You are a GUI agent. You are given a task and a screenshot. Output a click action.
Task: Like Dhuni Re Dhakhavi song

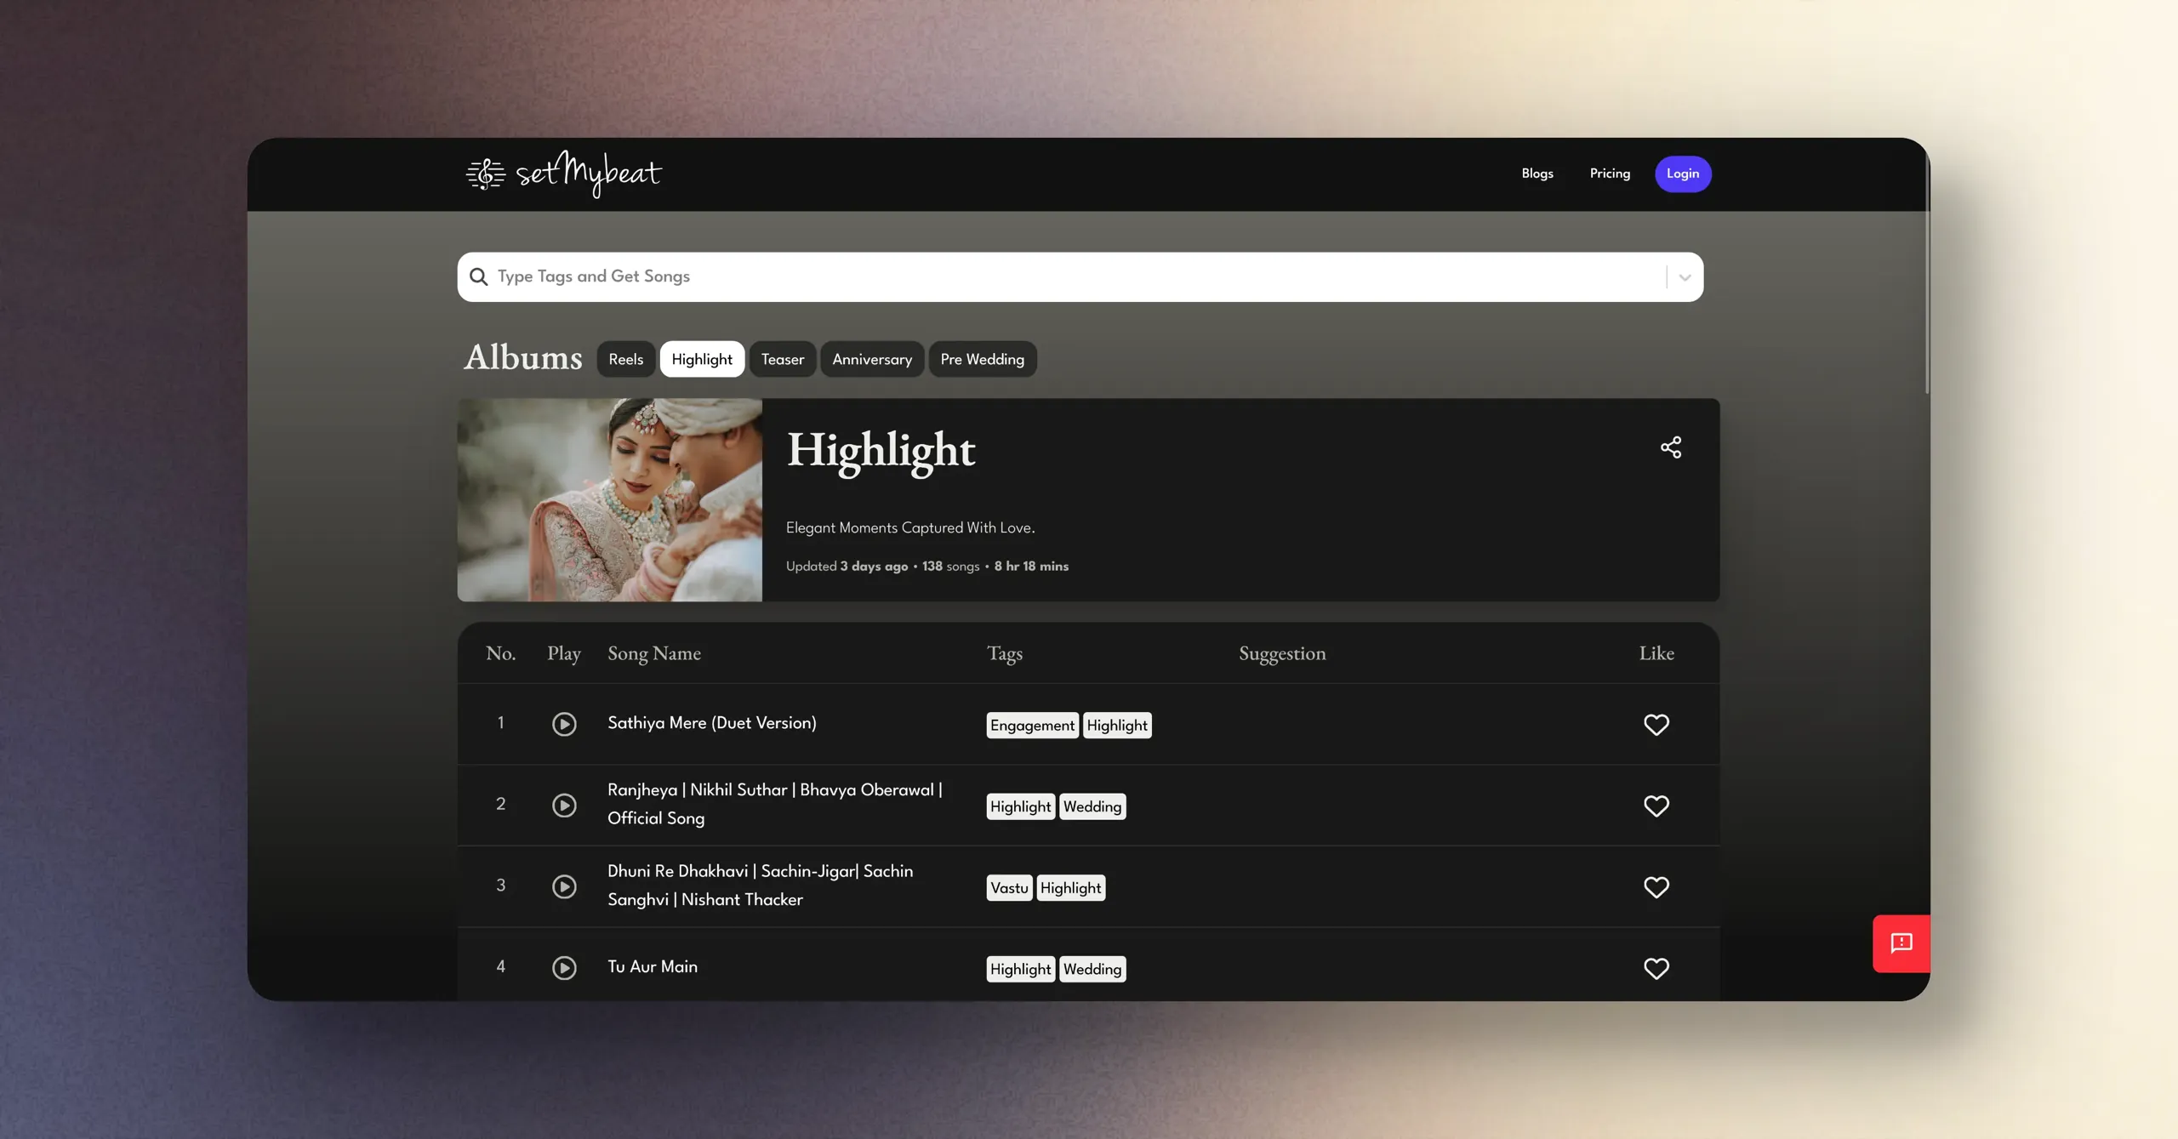pyautogui.click(x=1656, y=886)
